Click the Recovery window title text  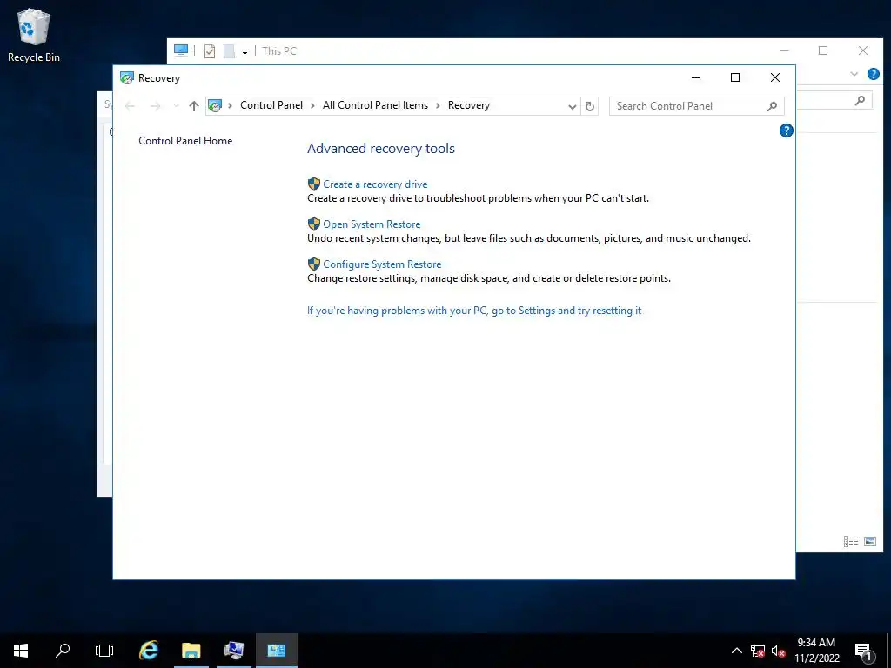click(x=159, y=78)
